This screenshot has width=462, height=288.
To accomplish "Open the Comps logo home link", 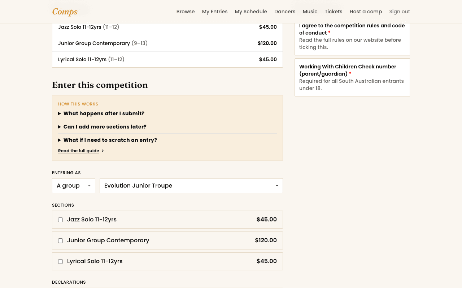I will click(65, 12).
